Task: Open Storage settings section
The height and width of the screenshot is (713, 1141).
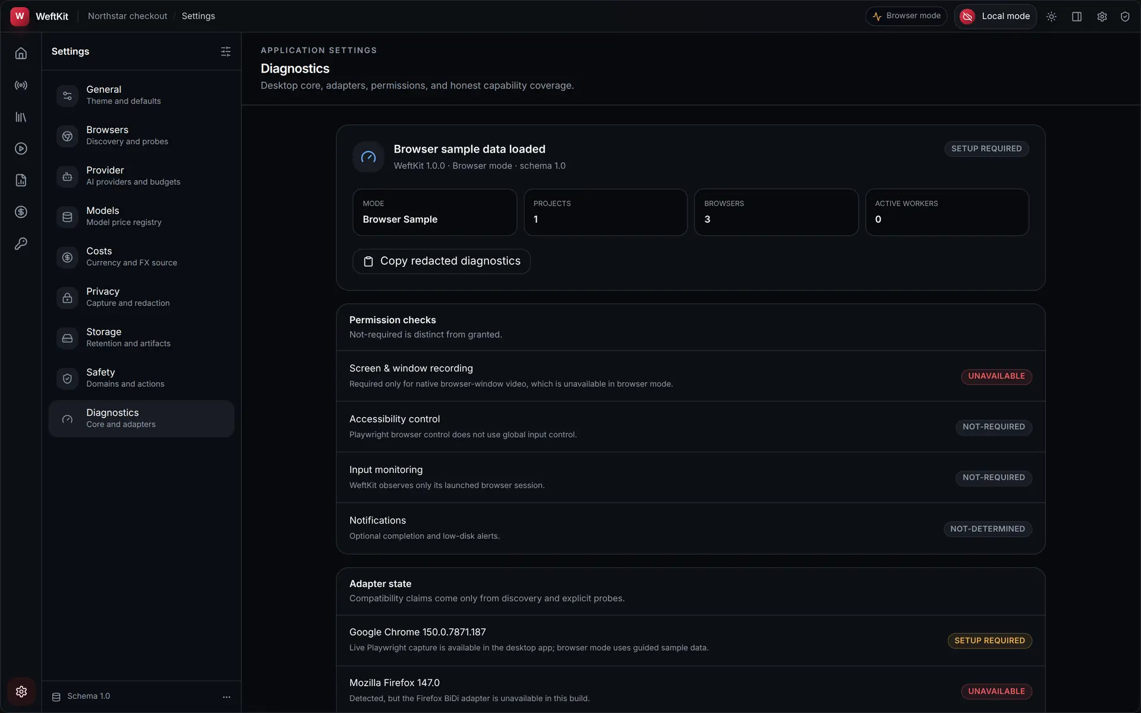Action: coord(141,337)
